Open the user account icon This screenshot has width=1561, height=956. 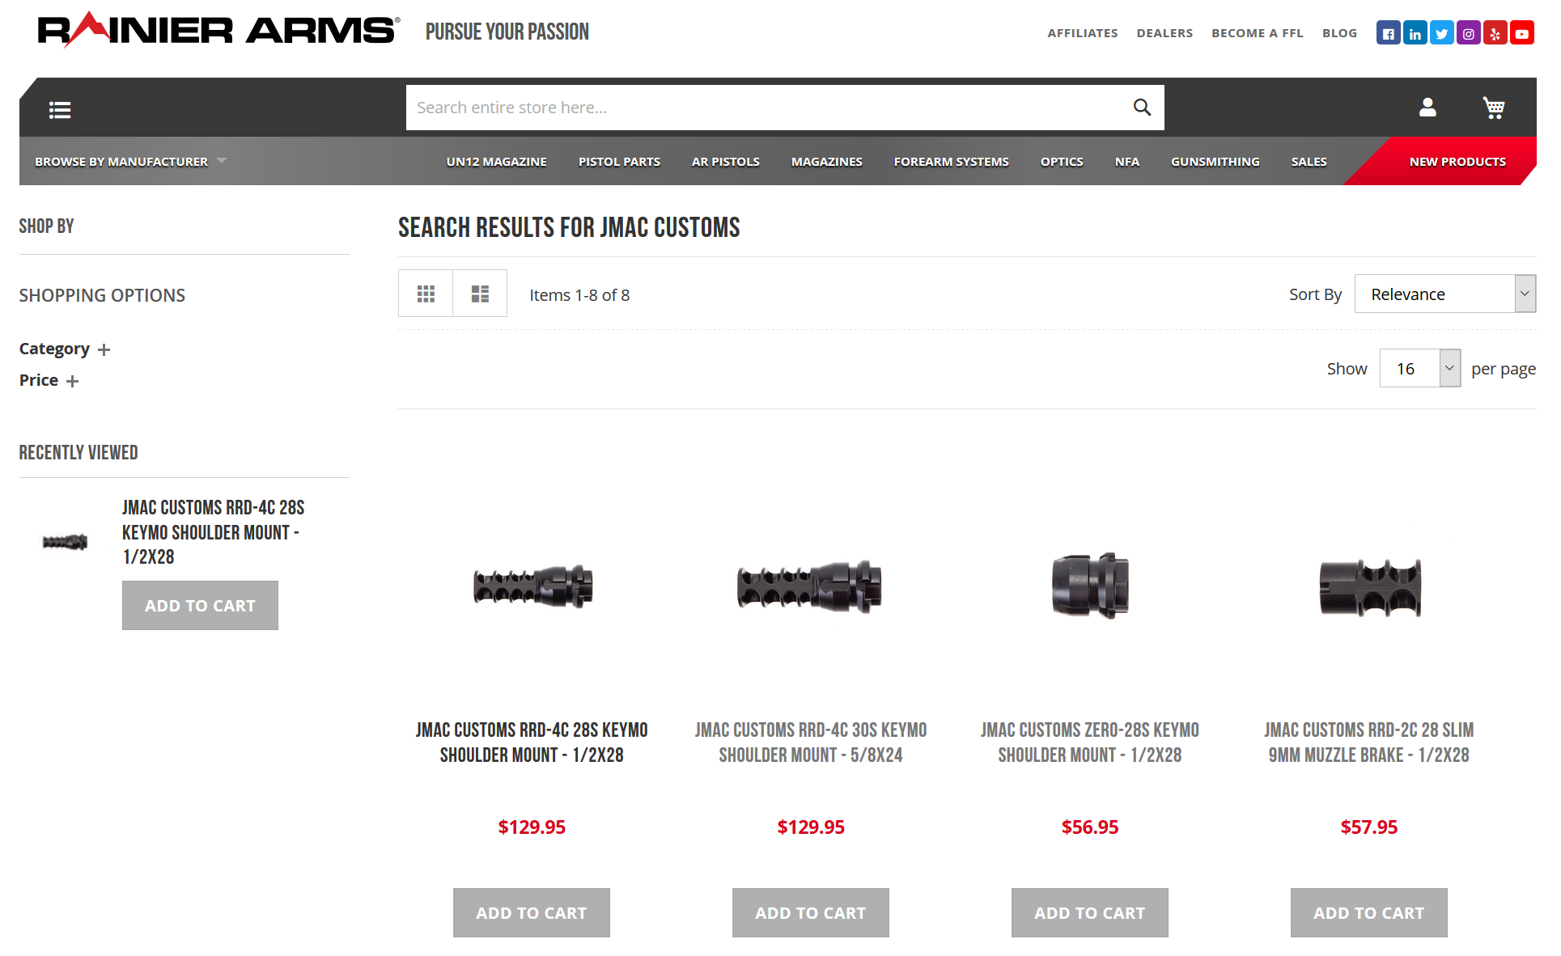click(x=1427, y=107)
